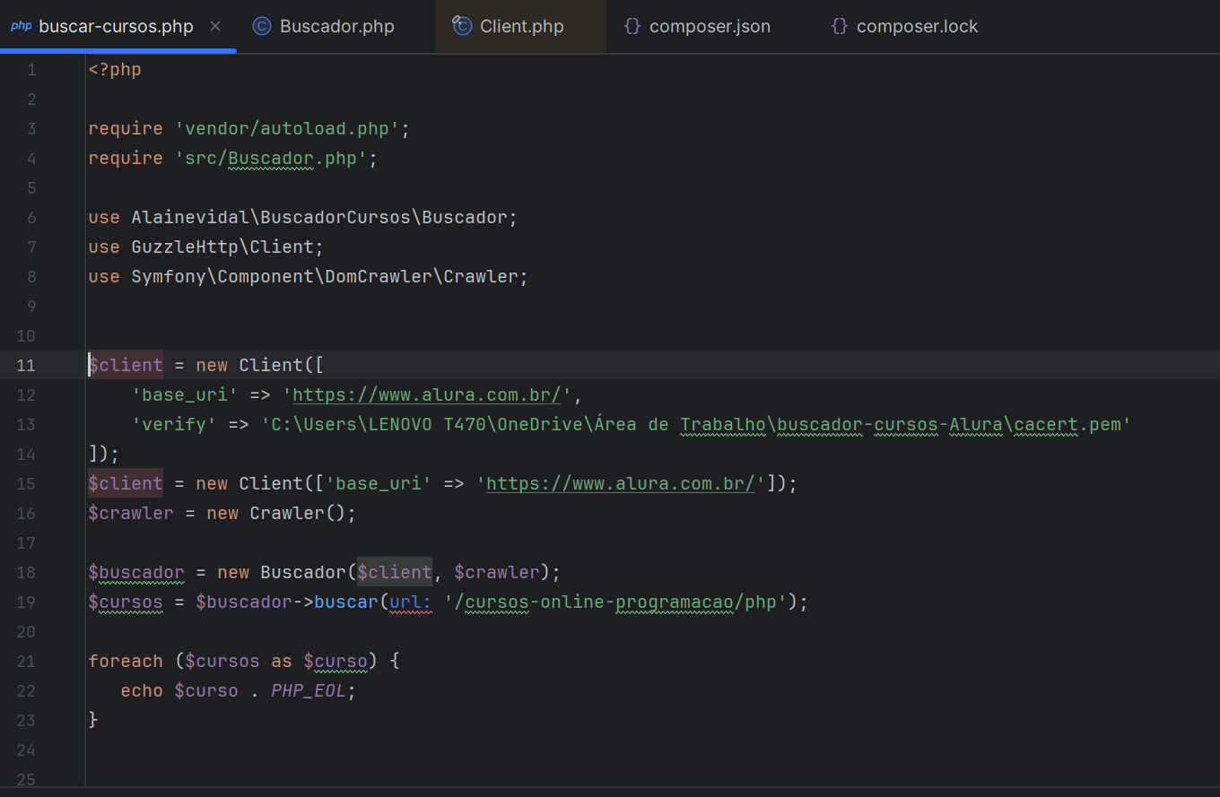Screen dimensions: 1220x797
Task: Click the $cursos variable on line 19
Action: [126, 602]
